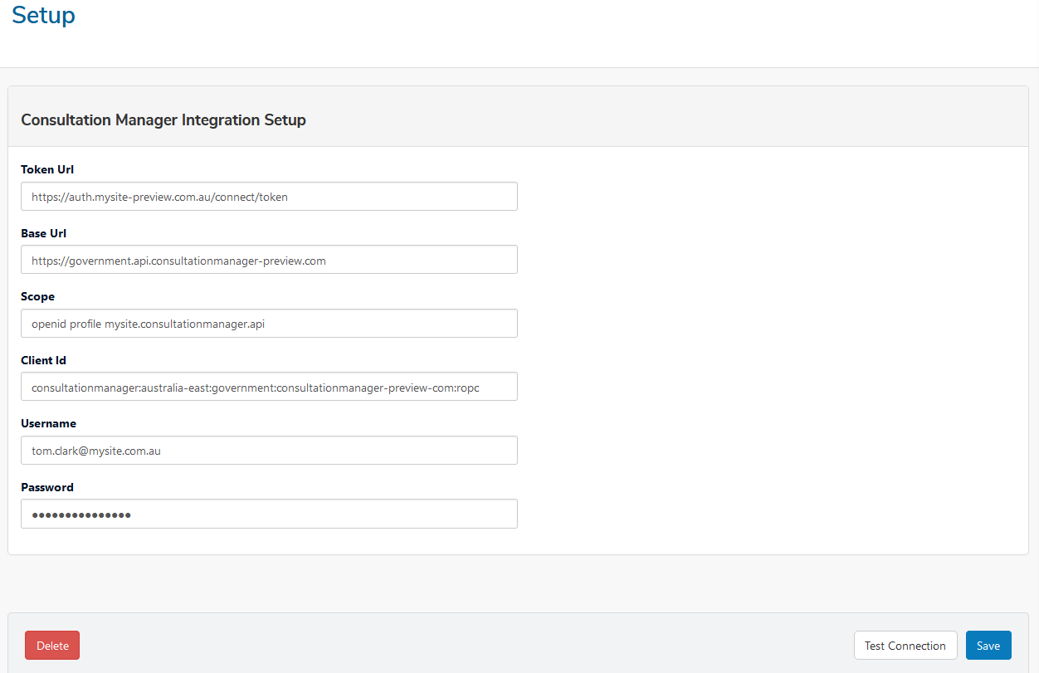1039x673 pixels.
Task: Click the Token Url label
Action: tap(47, 169)
